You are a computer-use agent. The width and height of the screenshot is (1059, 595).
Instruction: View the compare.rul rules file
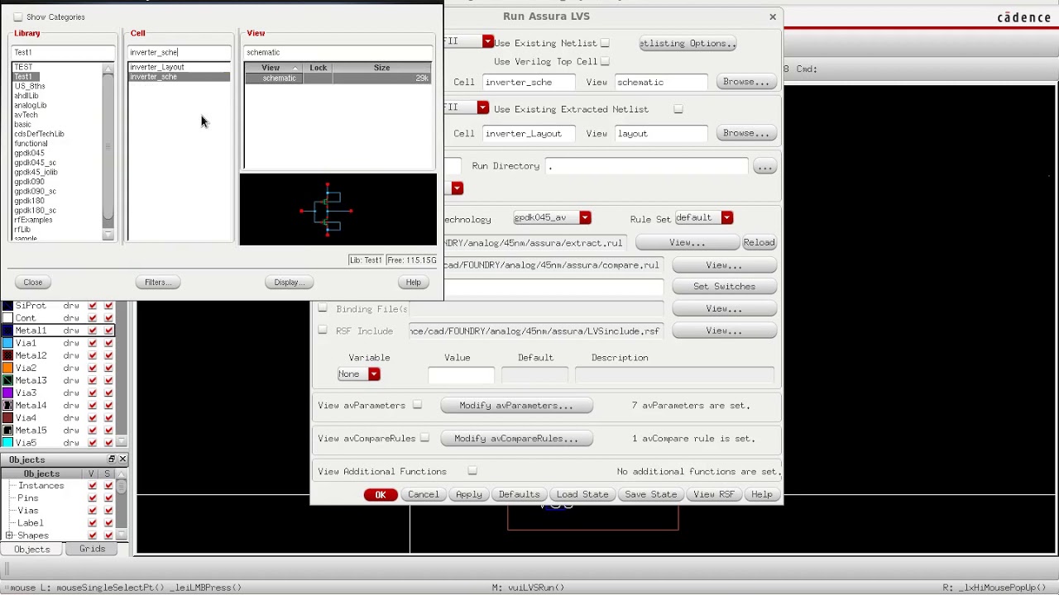pos(724,265)
